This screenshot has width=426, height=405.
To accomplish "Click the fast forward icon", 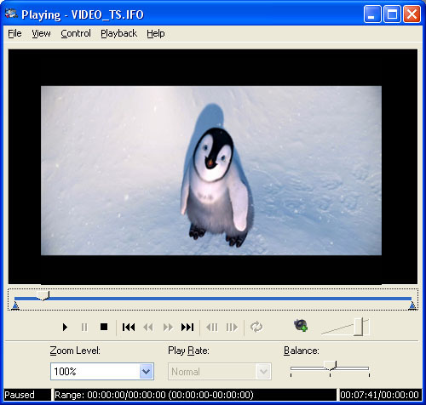I will tap(168, 328).
